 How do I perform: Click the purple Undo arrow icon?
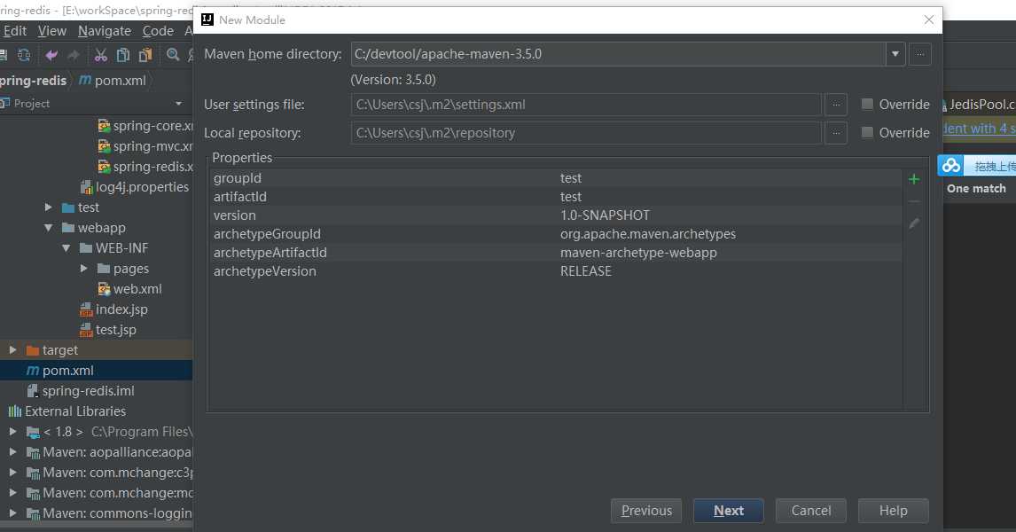[51, 55]
